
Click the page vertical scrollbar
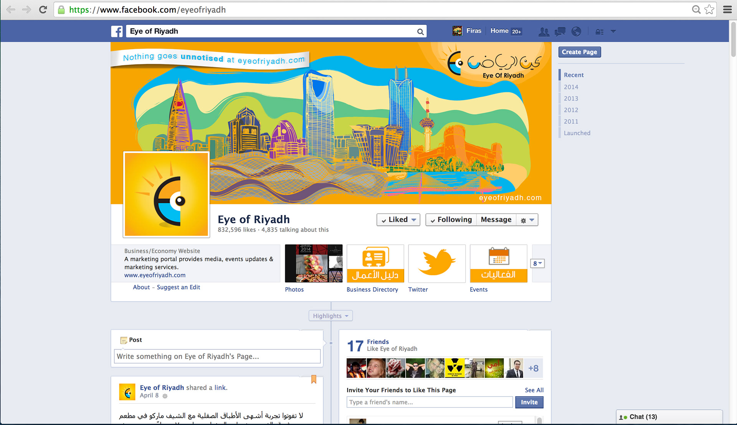pyautogui.click(x=733, y=39)
